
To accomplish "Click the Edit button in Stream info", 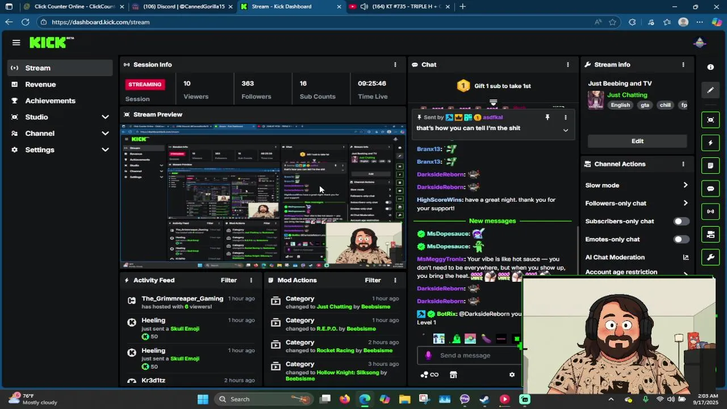I will (x=637, y=141).
